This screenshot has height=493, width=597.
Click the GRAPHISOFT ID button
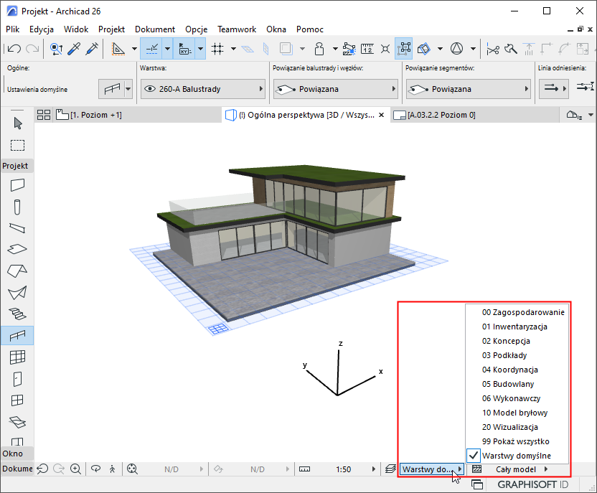click(533, 485)
